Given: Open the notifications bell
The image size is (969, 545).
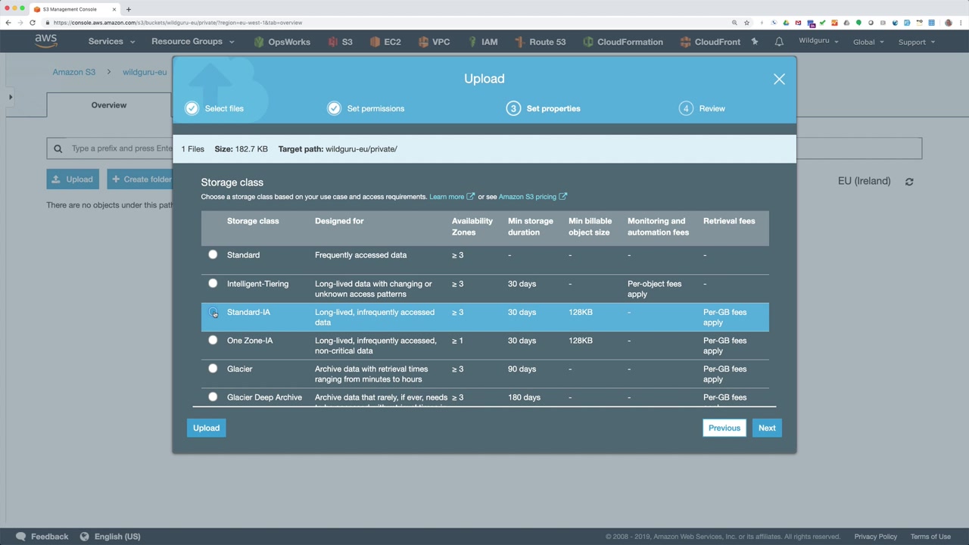Looking at the screenshot, I should click(x=779, y=42).
